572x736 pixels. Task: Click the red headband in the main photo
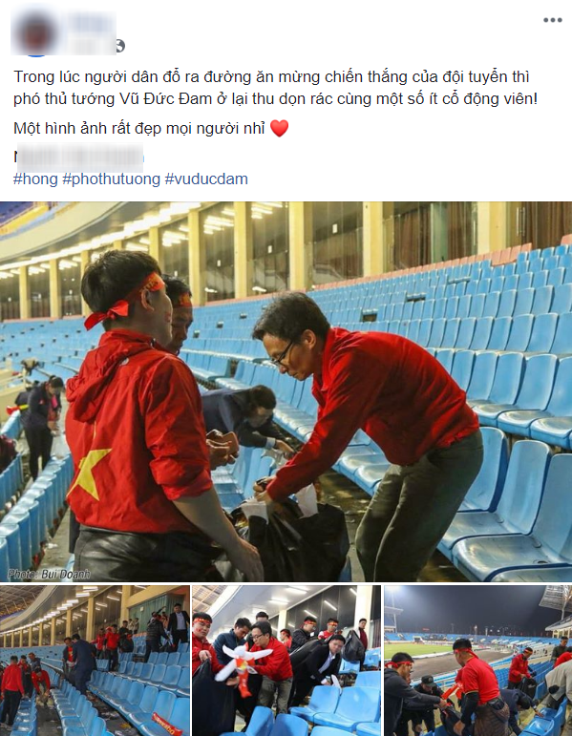click(125, 301)
